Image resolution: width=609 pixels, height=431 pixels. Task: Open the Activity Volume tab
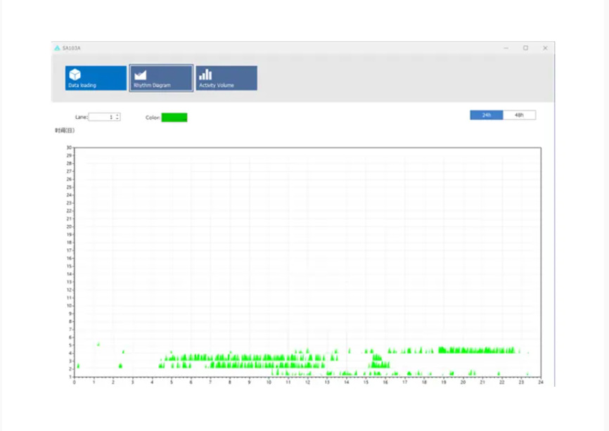226,78
